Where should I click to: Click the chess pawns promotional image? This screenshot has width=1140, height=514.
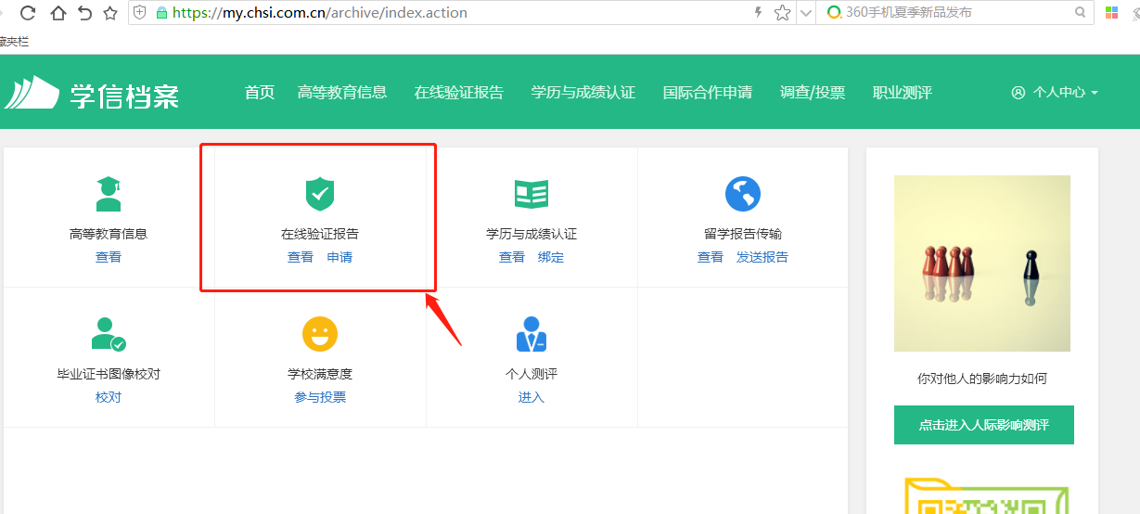pyautogui.click(x=981, y=263)
